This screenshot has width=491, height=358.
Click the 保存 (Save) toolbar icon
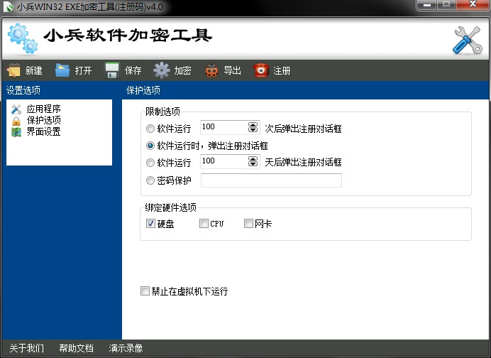click(x=112, y=70)
